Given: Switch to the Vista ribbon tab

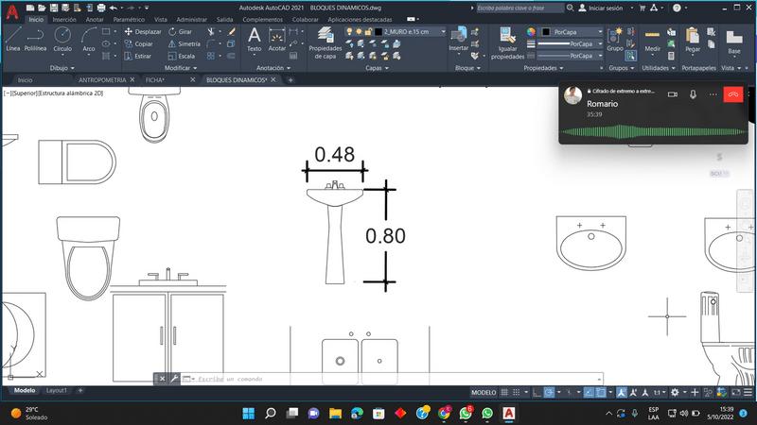Looking at the screenshot, I should pos(160,20).
